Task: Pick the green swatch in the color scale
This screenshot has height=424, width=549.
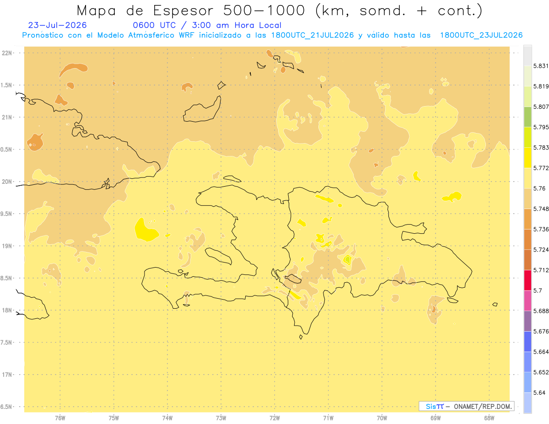Action: 527,117
